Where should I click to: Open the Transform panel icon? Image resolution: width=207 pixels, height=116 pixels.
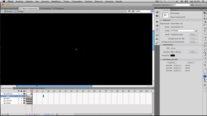click(x=157, y=29)
